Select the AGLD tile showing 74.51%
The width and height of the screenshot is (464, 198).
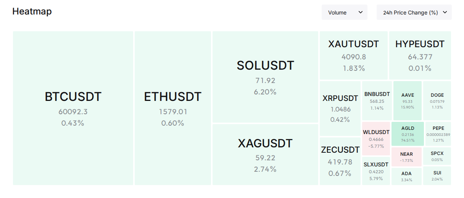tap(408, 134)
